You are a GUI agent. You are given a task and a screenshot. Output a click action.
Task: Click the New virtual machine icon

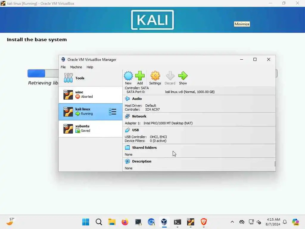(x=128, y=76)
